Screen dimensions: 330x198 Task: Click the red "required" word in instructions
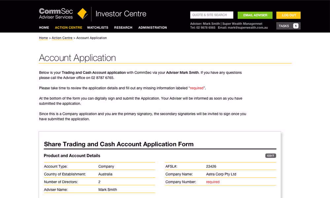click(x=197, y=88)
